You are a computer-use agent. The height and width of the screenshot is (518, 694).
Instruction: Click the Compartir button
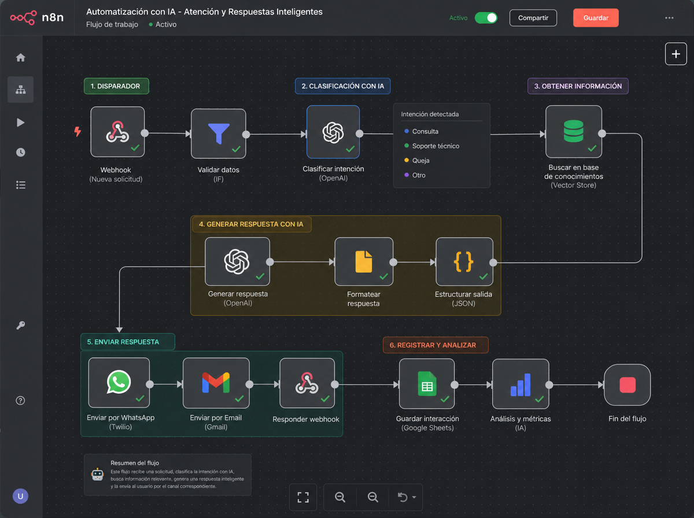(x=533, y=18)
